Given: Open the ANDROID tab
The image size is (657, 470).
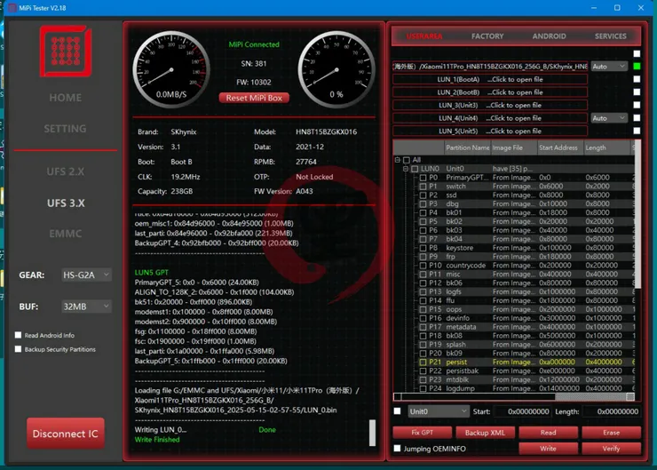Looking at the screenshot, I should pos(549,36).
